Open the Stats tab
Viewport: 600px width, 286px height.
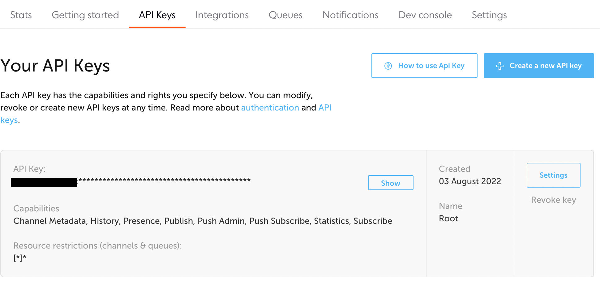pyautogui.click(x=21, y=15)
